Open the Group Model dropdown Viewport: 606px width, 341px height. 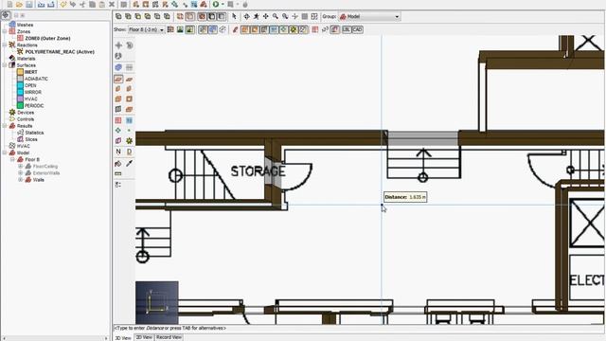pos(369,16)
